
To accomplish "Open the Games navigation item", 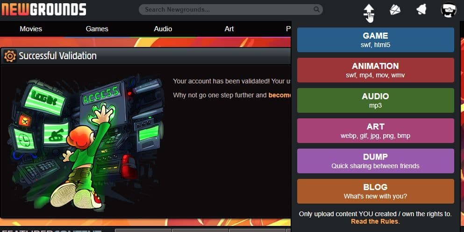I will click(x=97, y=29).
